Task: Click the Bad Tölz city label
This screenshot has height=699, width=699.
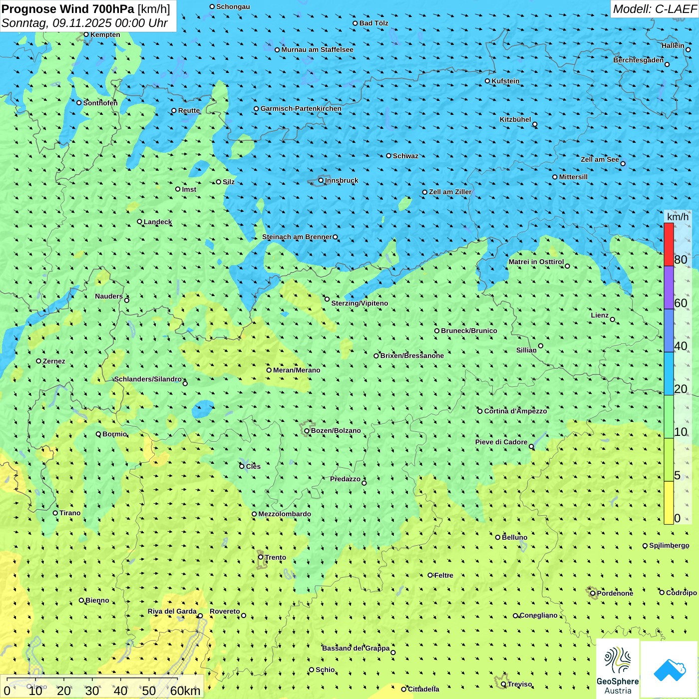Action: pyautogui.click(x=373, y=23)
